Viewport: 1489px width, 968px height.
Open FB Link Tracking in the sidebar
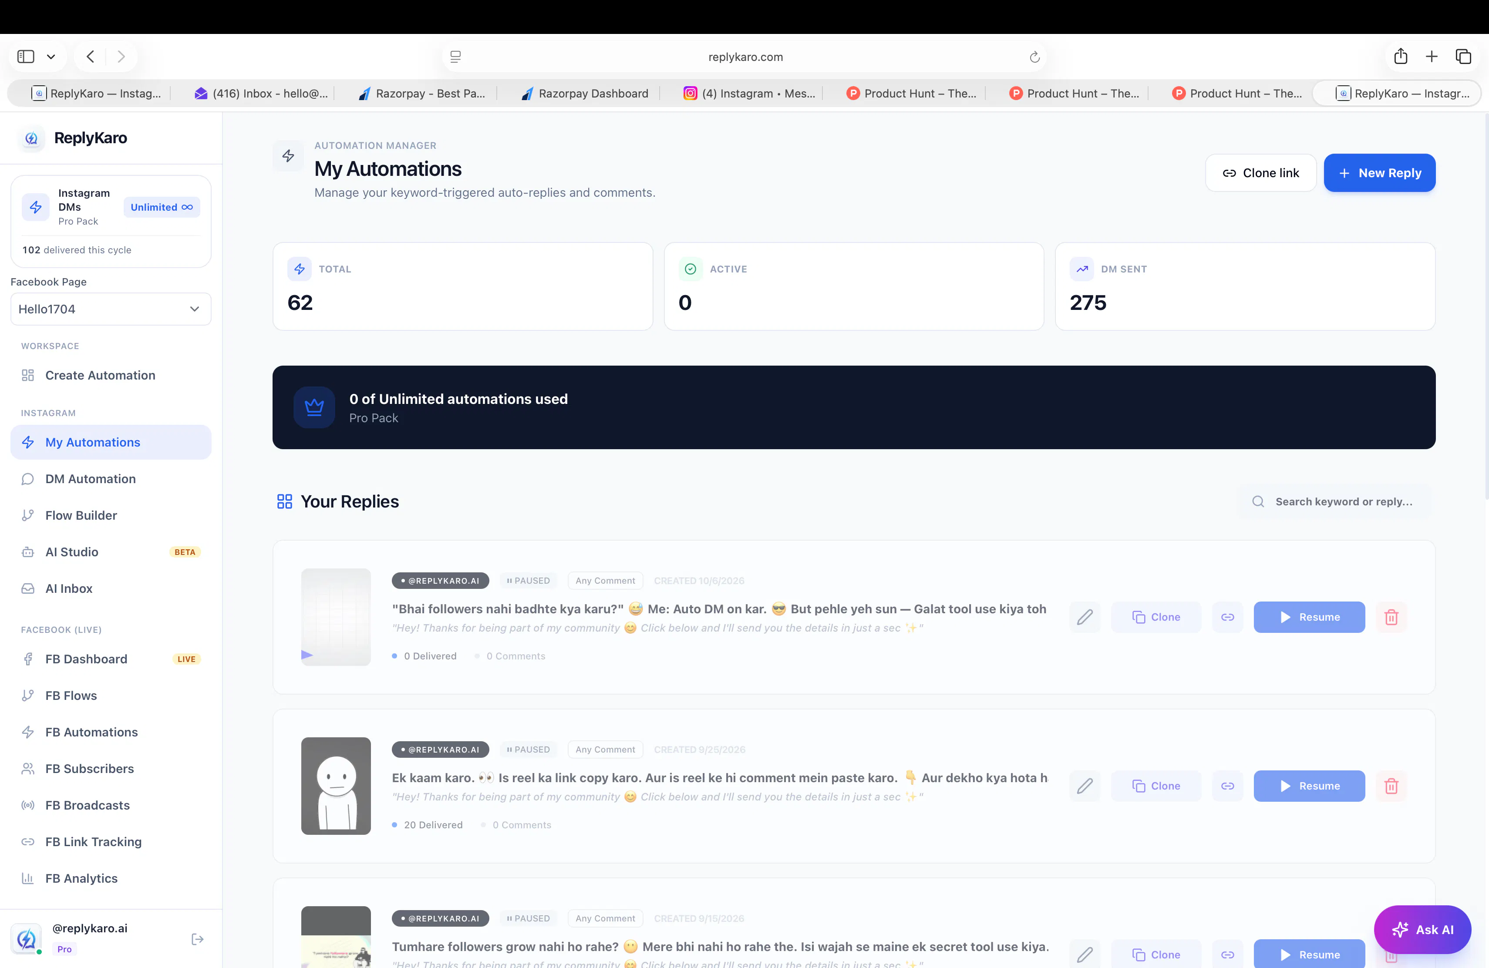click(111, 842)
